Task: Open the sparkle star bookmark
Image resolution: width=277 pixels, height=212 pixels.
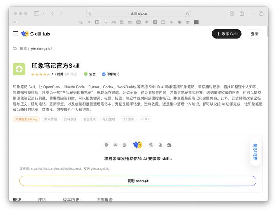Action: click(x=171, y=22)
